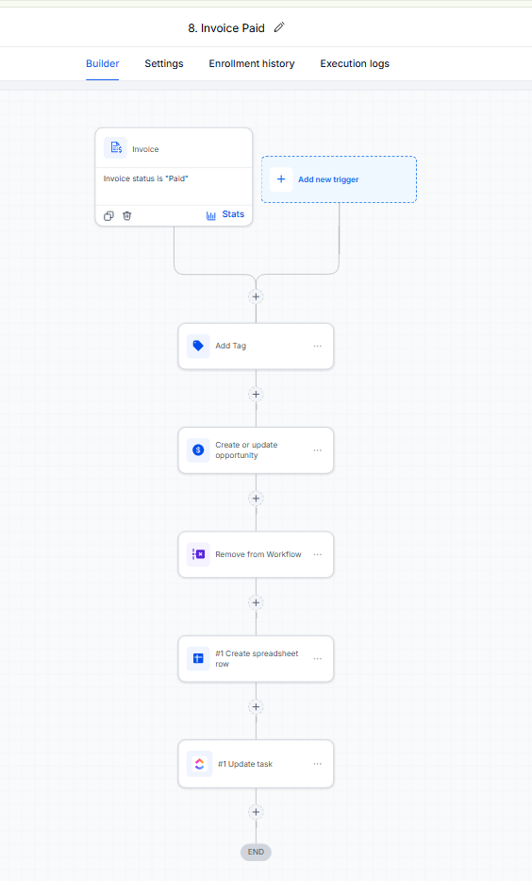Open the more menu on #1 Update task

tap(318, 764)
